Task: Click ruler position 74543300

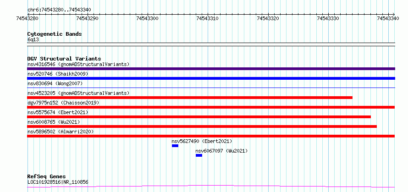Action: click(x=148, y=18)
